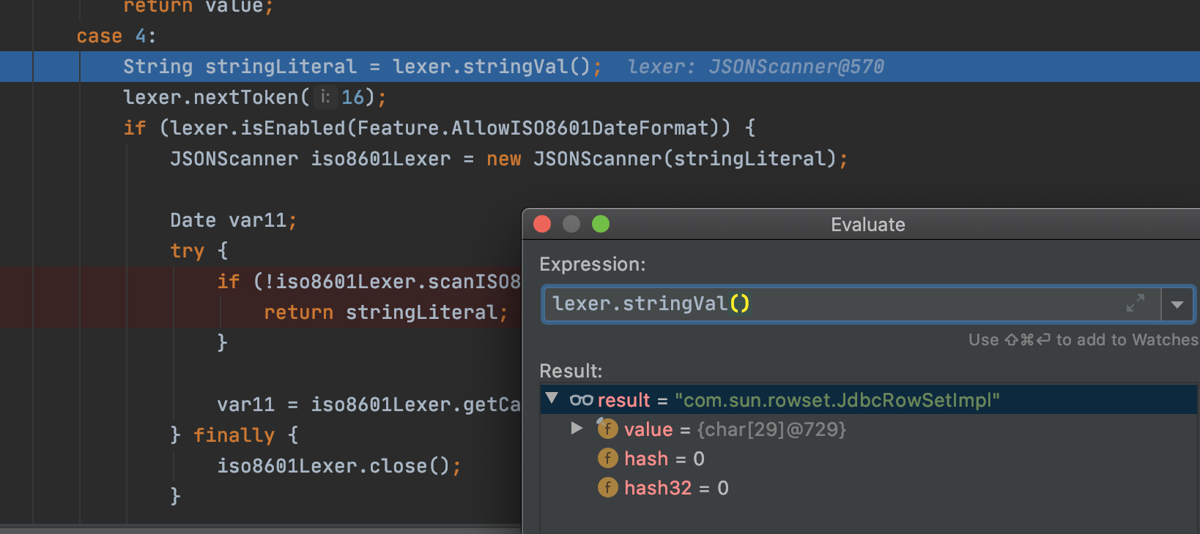
Task: Click the 'return stringLiteral;' breakpoint line
Action: (385, 312)
